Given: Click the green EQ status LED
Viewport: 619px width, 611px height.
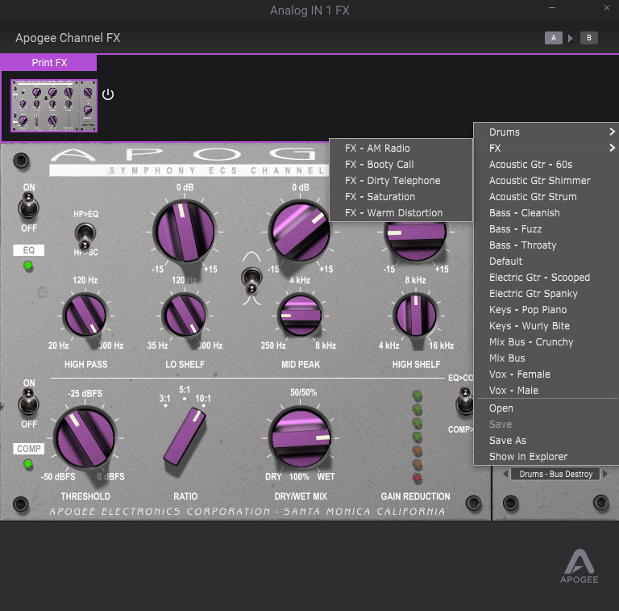Looking at the screenshot, I should [x=28, y=266].
